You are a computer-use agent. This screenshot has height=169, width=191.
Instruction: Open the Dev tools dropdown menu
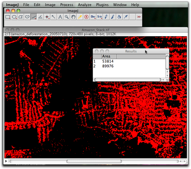(x=93, y=17)
